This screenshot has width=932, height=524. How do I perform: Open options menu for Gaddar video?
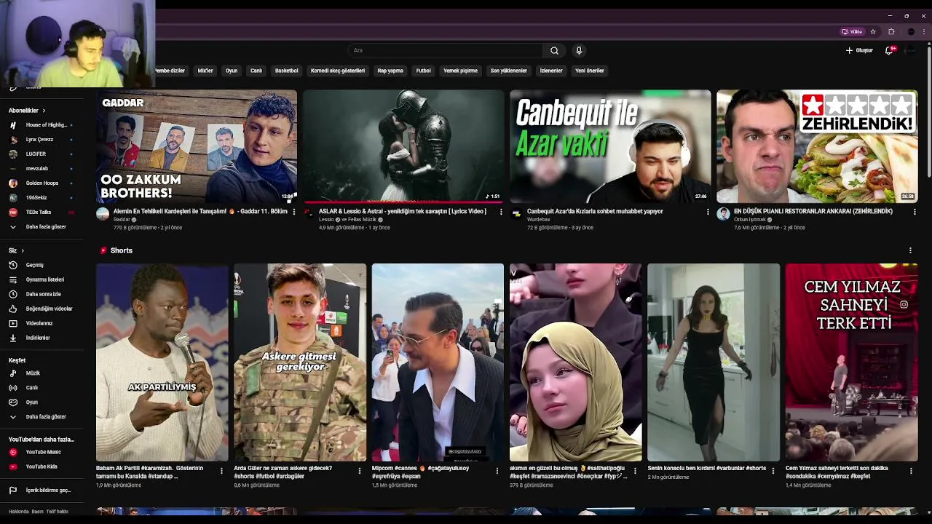pos(294,212)
